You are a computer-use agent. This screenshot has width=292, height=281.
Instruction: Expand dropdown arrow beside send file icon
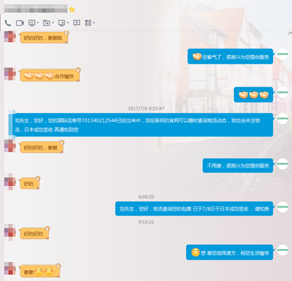coord(53,23)
